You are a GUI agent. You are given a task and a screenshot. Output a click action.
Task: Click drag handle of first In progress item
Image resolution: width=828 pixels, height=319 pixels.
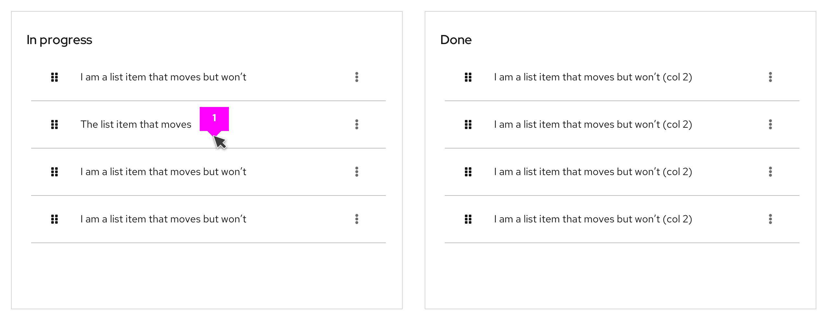pos(54,77)
